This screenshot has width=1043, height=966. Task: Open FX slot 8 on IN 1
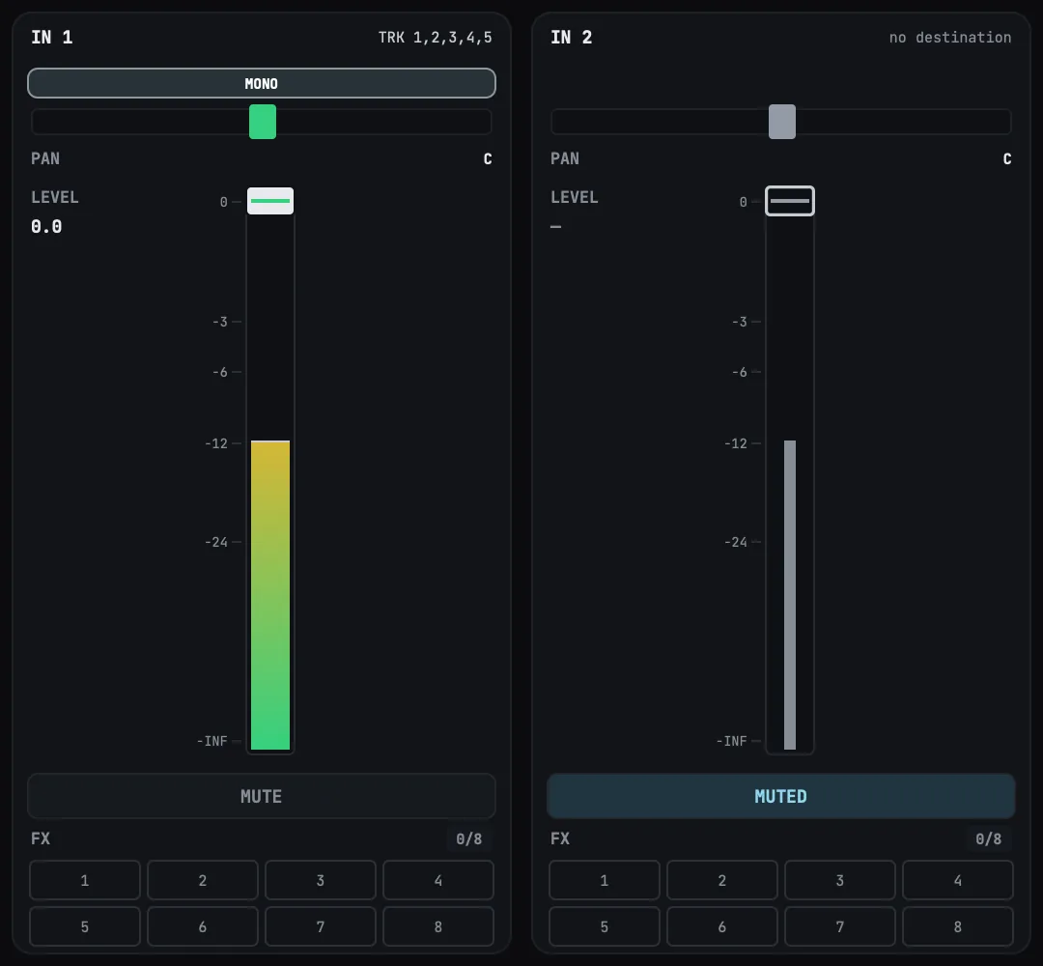[x=438, y=926]
